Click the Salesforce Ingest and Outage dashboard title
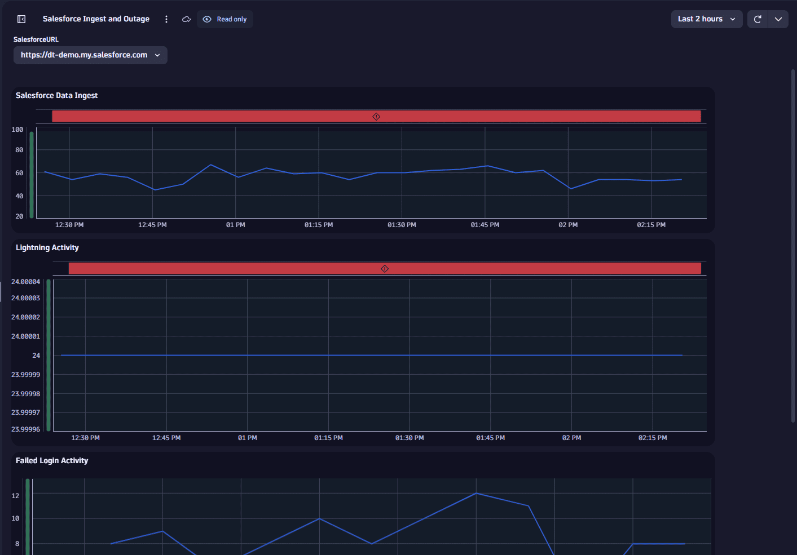This screenshot has height=555, width=797. pyautogui.click(x=96, y=19)
